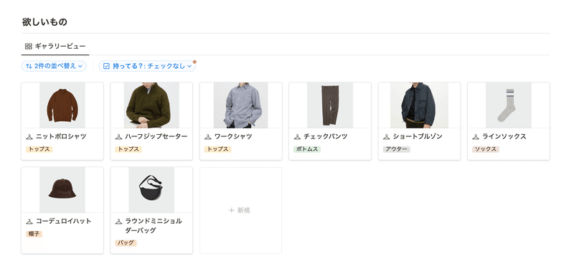
Task: Click the hanger icon beside ワークシャツ
Action: pyautogui.click(x=208, y=137)
